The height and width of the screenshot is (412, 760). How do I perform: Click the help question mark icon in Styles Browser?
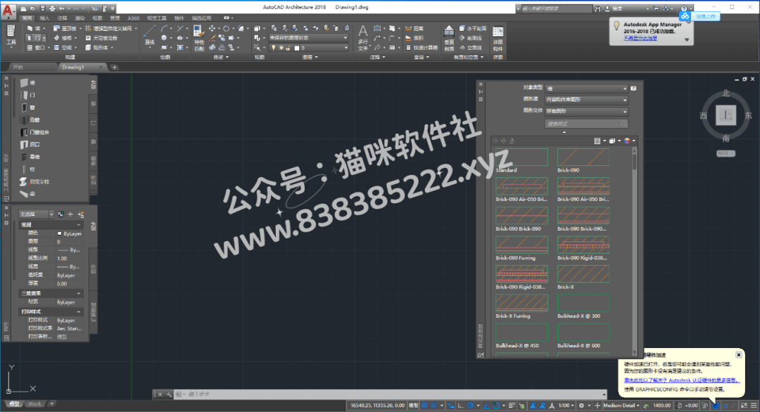[x=633, y=88]
